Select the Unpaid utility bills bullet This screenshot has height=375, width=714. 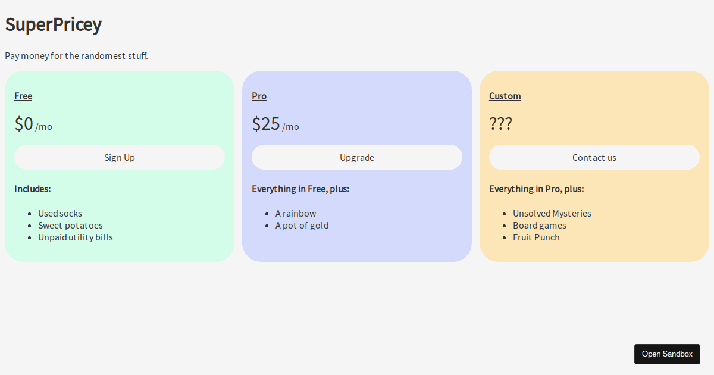(x=75, y=237)
